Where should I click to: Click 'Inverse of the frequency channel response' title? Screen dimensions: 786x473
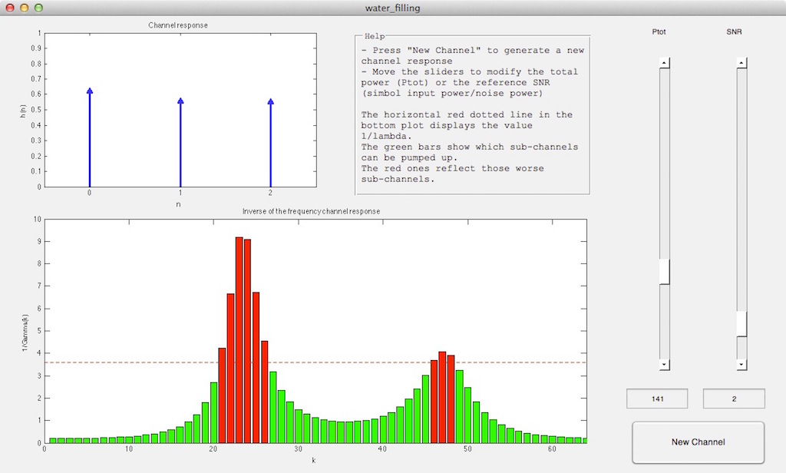tap(312, 211)
